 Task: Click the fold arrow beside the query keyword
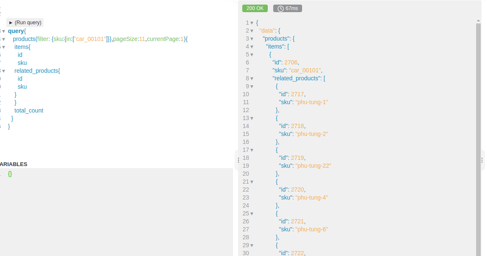tap(3, 31)
